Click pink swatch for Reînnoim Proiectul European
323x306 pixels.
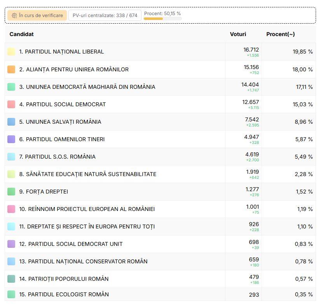coord(11,209)
